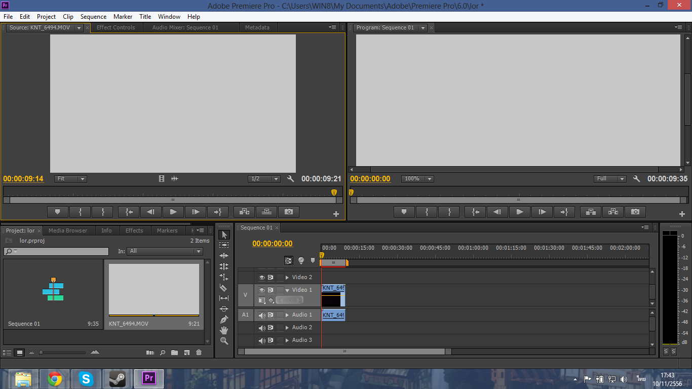This screenshot has width=692, height=389.
Task: Open the Sequence menu
Action: (94, 17)
